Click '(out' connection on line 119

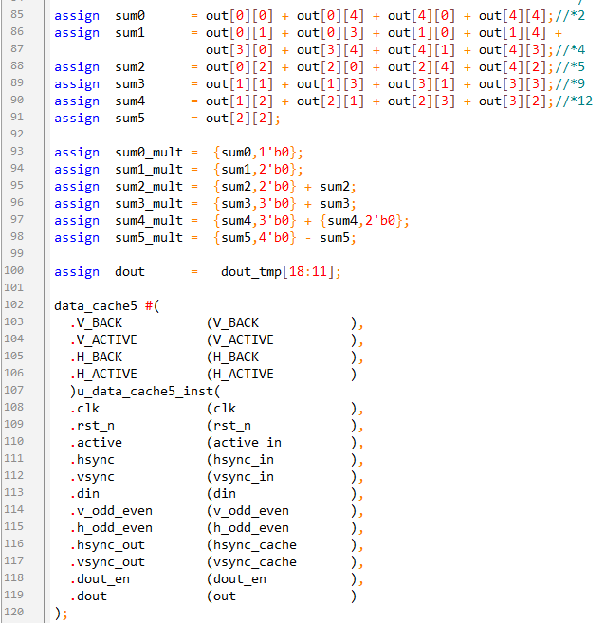221,596
